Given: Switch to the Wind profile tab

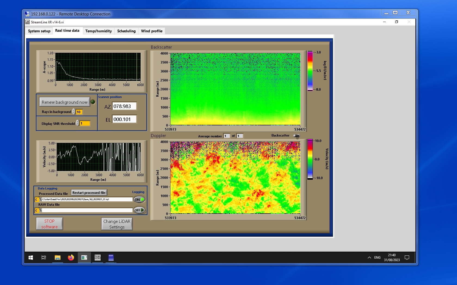Looking at the screenshot, I should [x=152, y=31].
